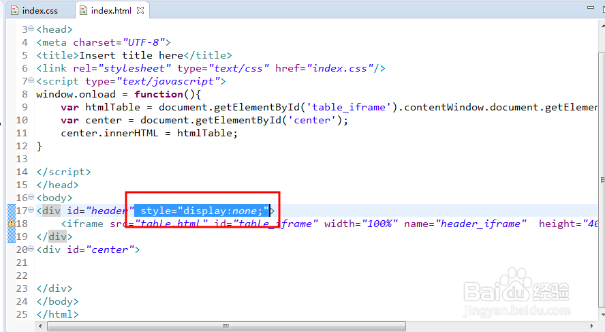605x332 pixels.
Task: Click the closing div on line 19
Action: tap(55, 237)
